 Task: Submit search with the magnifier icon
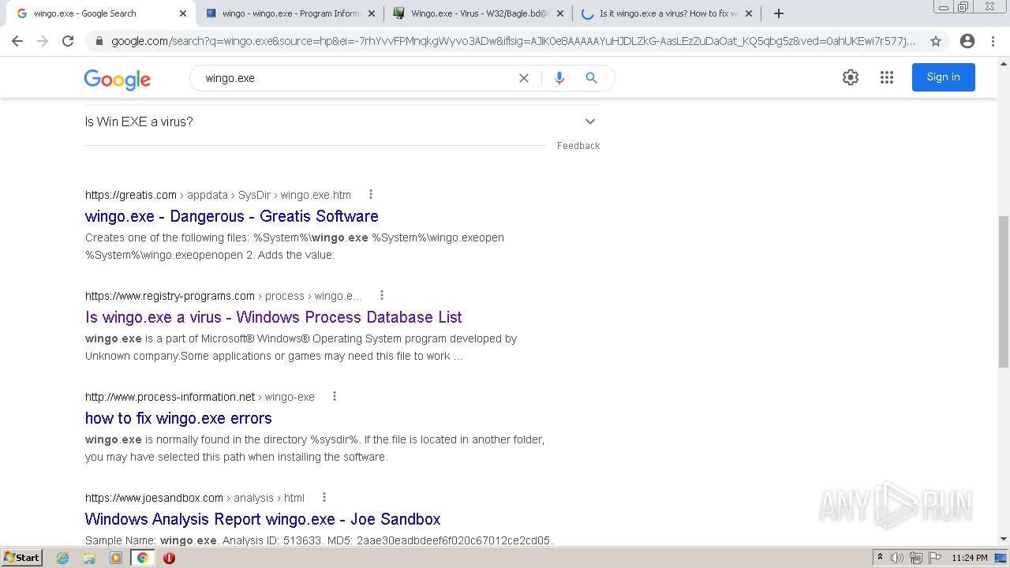(x=591, y=78)
